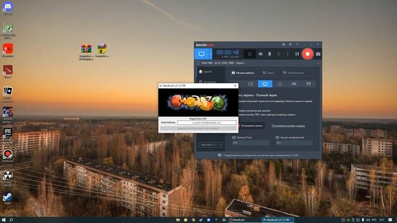
Task: Select the around-mouse recording mode icon
Action: pos(280,84)
